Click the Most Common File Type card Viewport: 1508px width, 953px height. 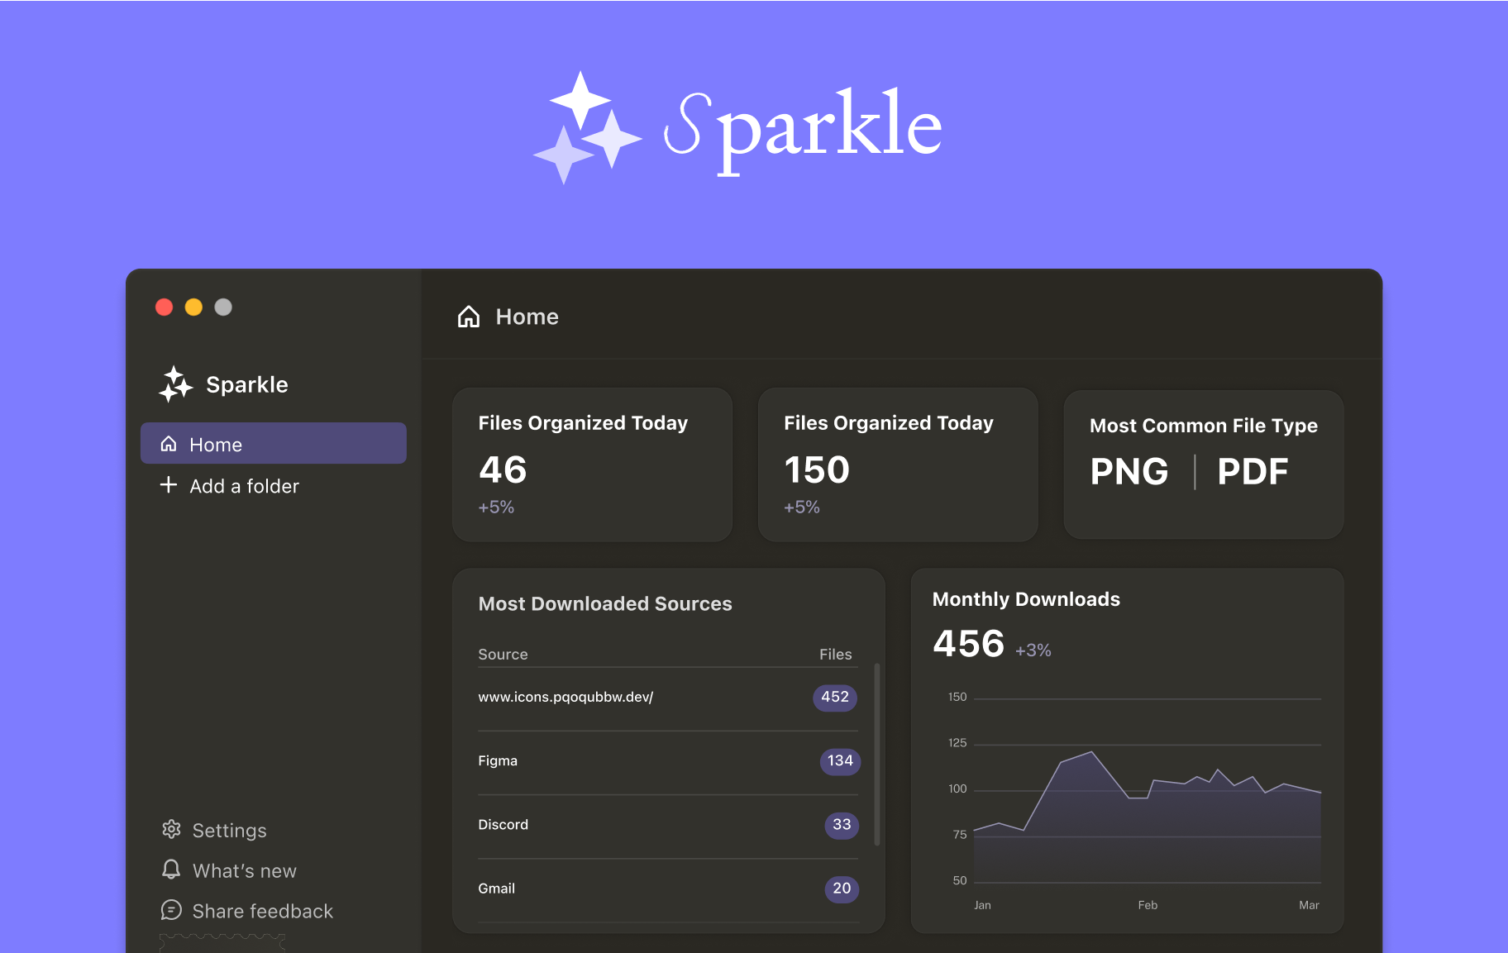1203,465
